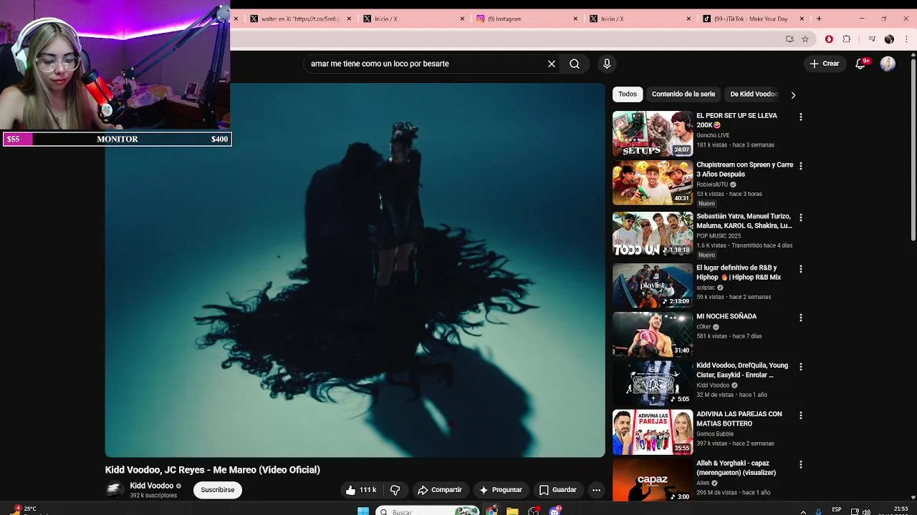
Task: Dislike the Me Mareo video
Action: [x=395, y=490]
